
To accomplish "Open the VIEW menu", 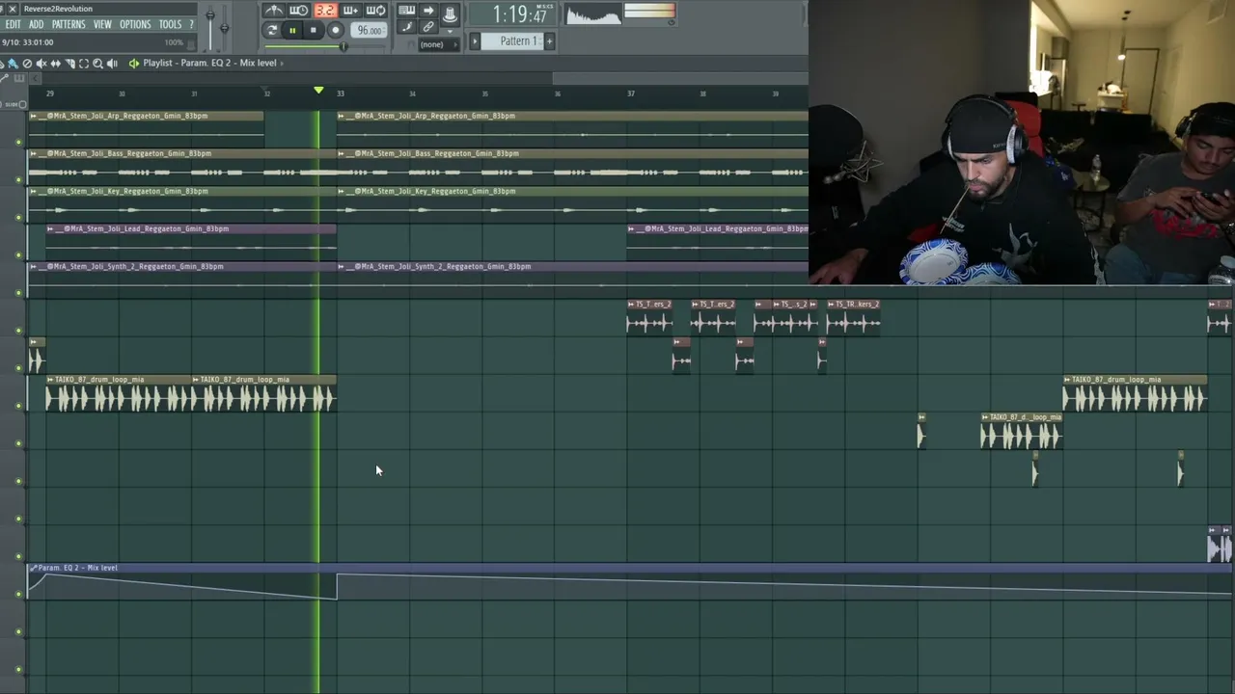I will 102,24.
